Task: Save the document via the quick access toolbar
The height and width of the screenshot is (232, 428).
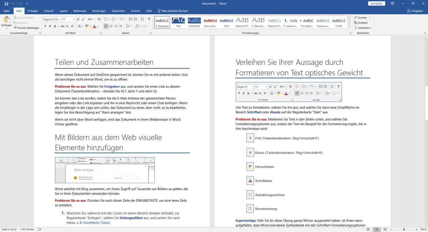Action: (6, 4)
